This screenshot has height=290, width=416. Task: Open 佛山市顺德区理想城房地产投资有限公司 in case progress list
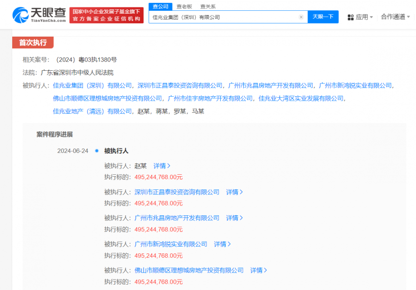[x=189, y=270]
